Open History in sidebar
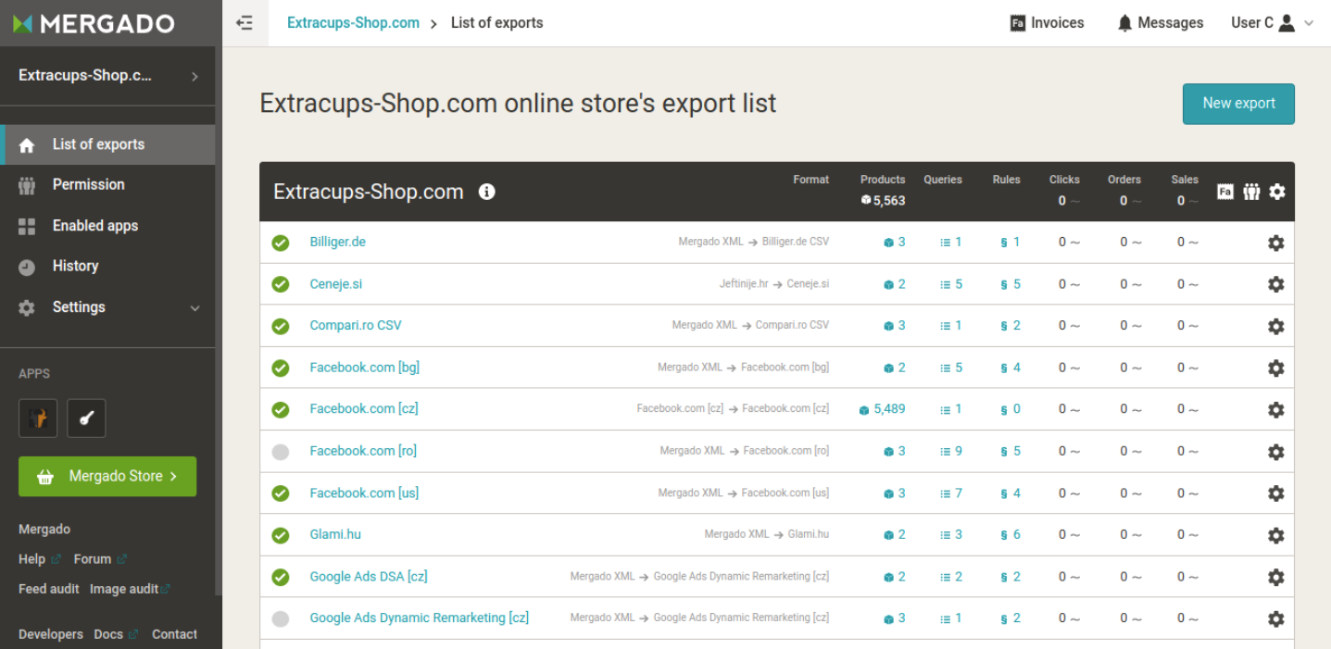Screen dimensions: 1331x649 click(107, 266)
